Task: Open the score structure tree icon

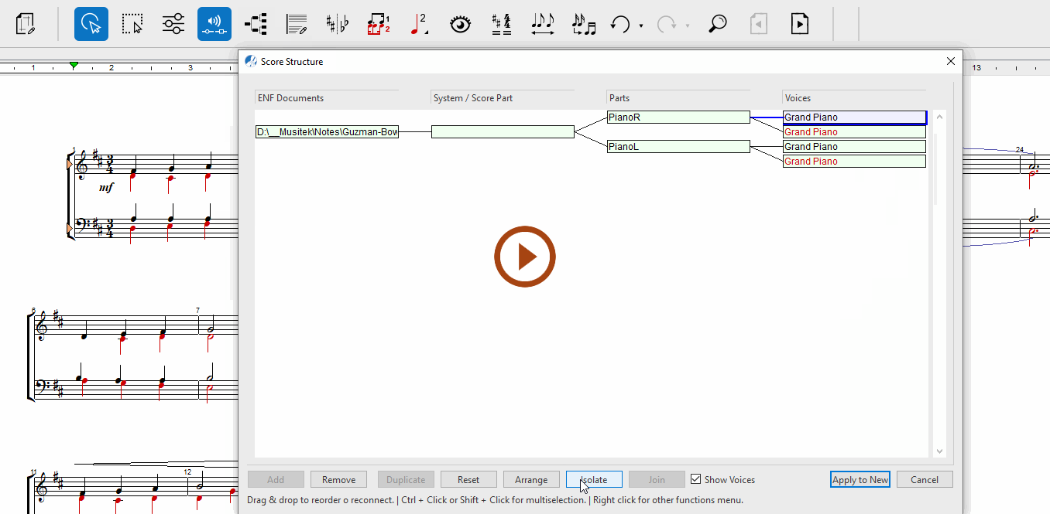Action: [256, 24]
